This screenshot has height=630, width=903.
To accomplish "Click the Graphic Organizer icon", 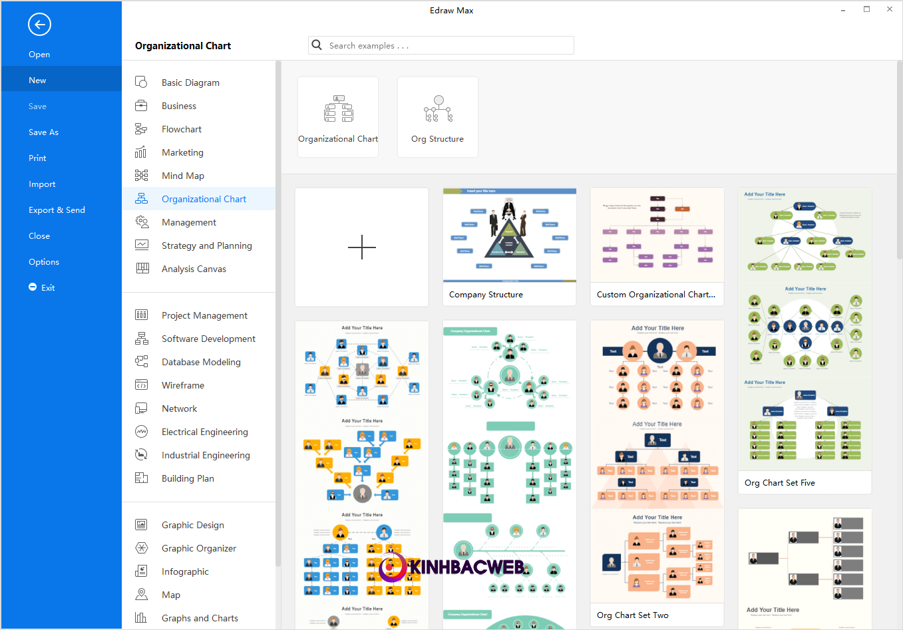I will [x=141, y=548].
